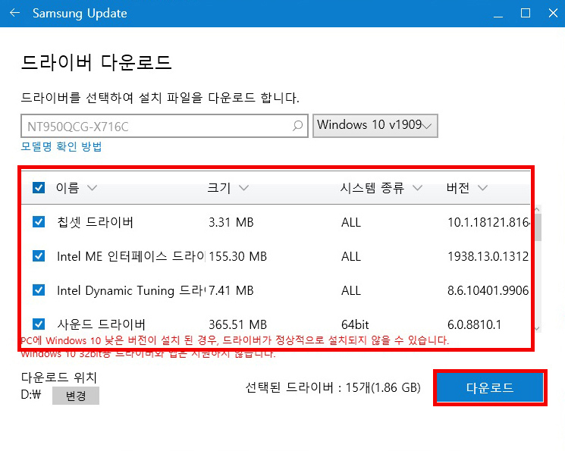Click version 6.0.8810.1 cell
The width and height of the screenshot is (565, 451).
(474, 324)
